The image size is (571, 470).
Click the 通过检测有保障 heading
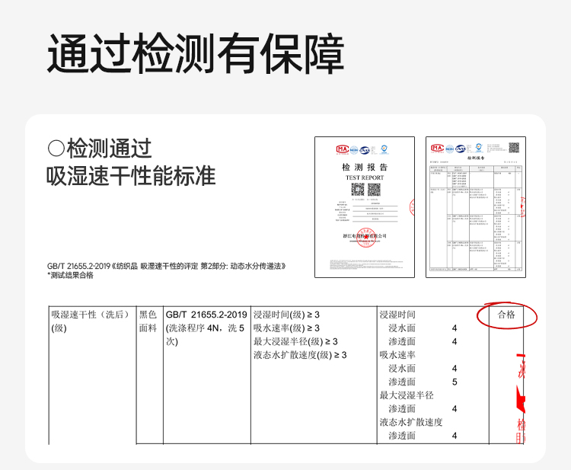pyautogui.click(x=196, y=53)
